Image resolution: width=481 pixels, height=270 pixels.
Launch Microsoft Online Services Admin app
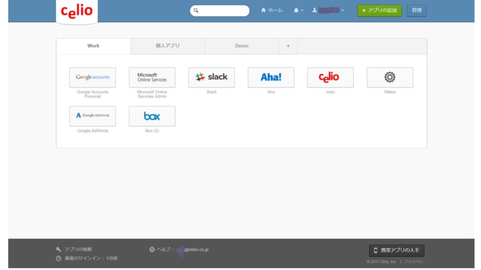(x=152, y=78)
